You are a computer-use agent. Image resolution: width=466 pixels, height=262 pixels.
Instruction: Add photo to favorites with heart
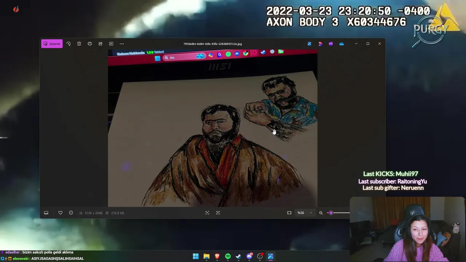(x=60, y=213)
